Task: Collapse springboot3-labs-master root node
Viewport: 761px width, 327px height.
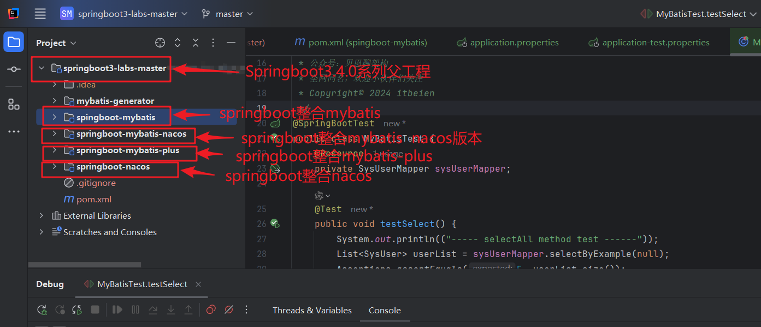Action: (42, 68)
